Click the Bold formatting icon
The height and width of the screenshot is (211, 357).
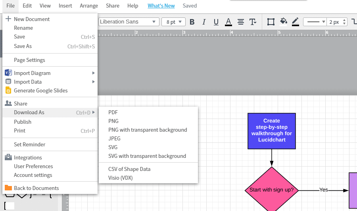click(x=192, y=22)
